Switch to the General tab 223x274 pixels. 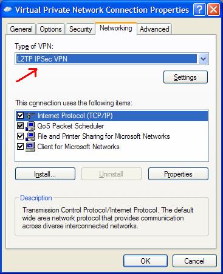pyautogui.click(x=21, y=29)
